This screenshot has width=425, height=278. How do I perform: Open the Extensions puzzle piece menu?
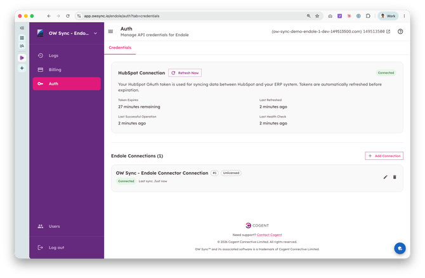368,16
